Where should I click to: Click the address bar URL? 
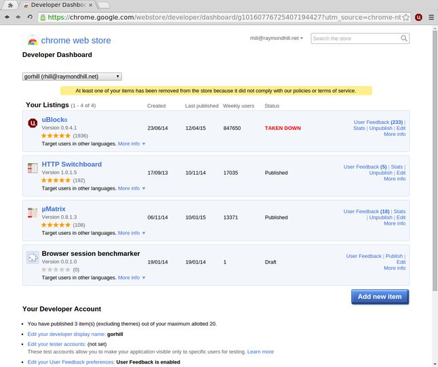[224, 18]
